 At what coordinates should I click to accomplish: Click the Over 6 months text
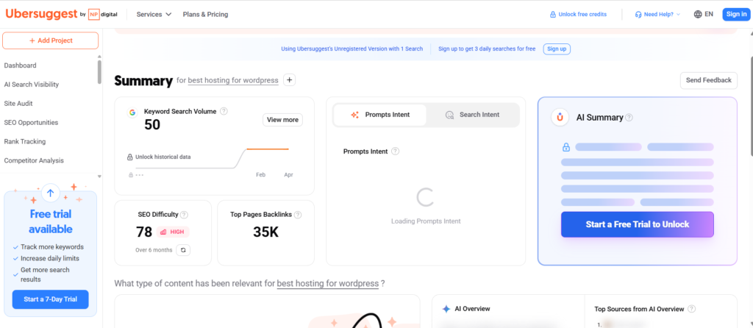[154, 250]
